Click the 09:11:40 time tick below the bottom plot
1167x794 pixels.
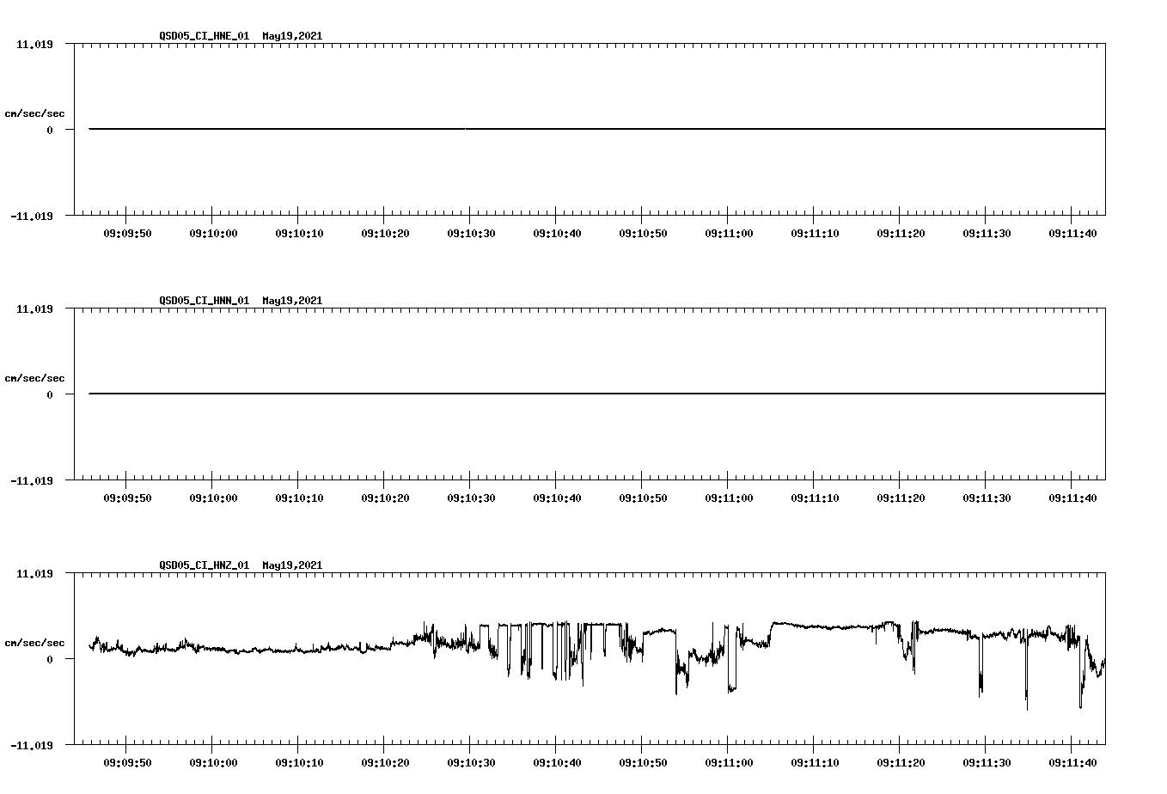pyautogui.click(x=1073, y=761)
